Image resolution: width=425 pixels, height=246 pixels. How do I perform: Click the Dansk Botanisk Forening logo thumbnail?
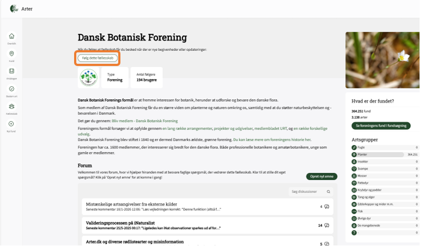88,77
